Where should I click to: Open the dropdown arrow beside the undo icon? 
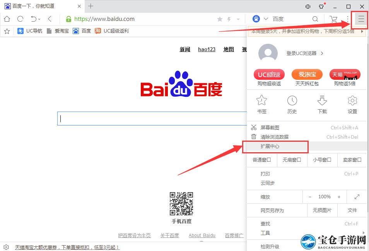point(39,19)
